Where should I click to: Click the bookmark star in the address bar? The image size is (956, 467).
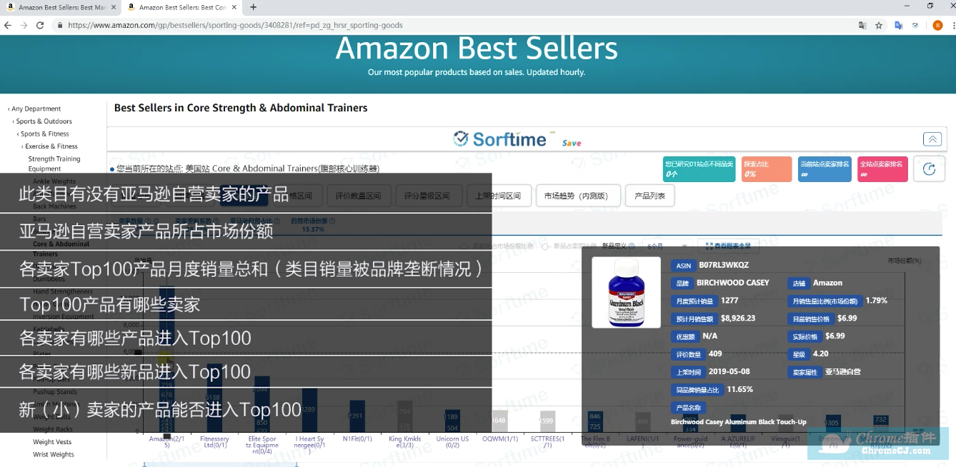coord(879,24)
